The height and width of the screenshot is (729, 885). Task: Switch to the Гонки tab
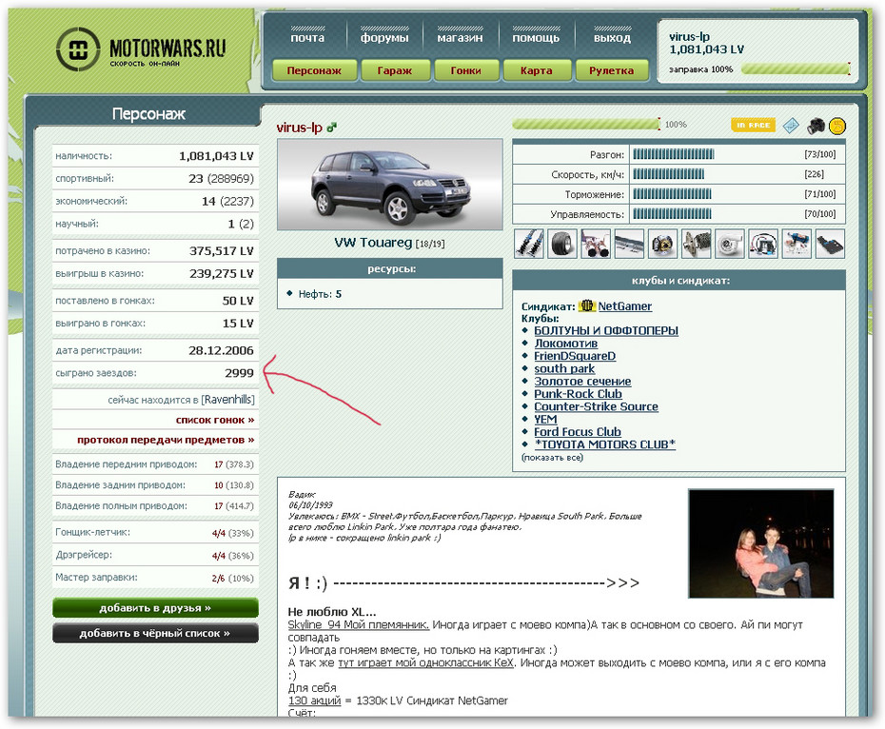(x=465, y=70)
